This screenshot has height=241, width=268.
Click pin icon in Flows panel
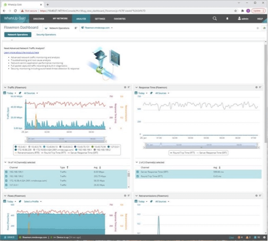[x=20, y=201]
